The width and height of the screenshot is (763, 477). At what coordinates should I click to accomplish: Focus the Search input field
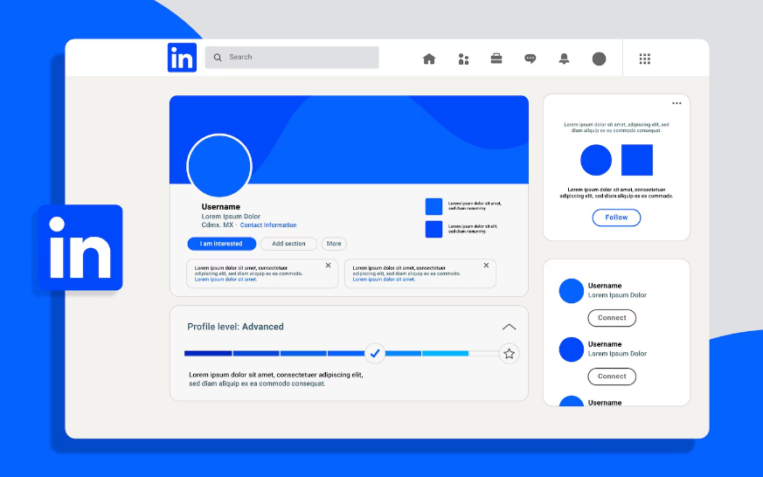coord(292,58)
